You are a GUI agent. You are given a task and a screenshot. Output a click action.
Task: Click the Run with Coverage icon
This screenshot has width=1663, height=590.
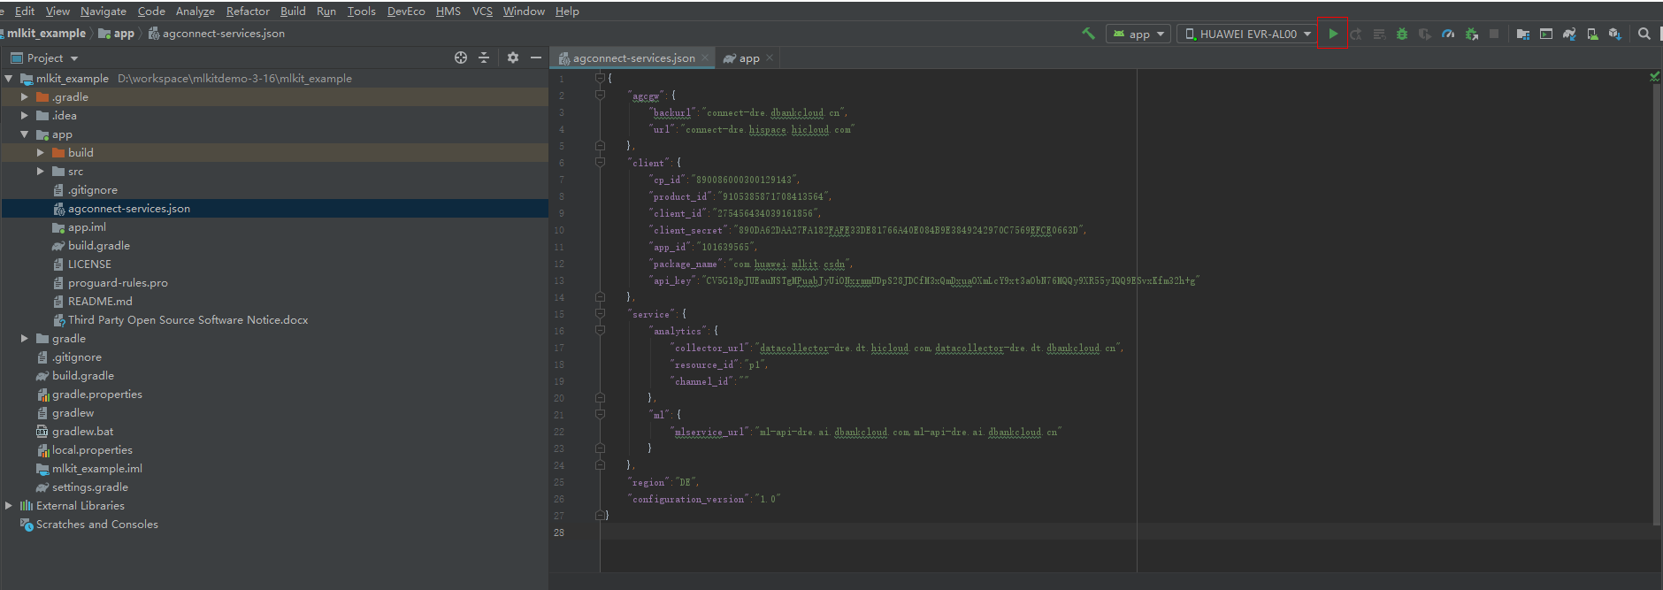click(x=1425, y=34)
